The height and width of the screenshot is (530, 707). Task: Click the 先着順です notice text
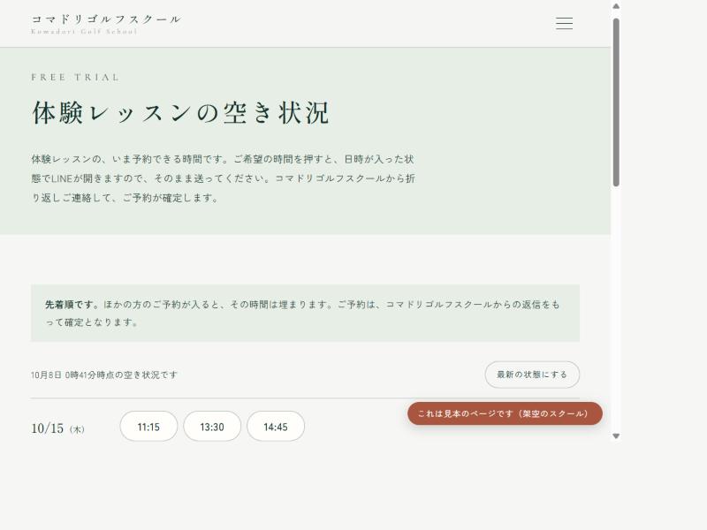coord(305,314)
